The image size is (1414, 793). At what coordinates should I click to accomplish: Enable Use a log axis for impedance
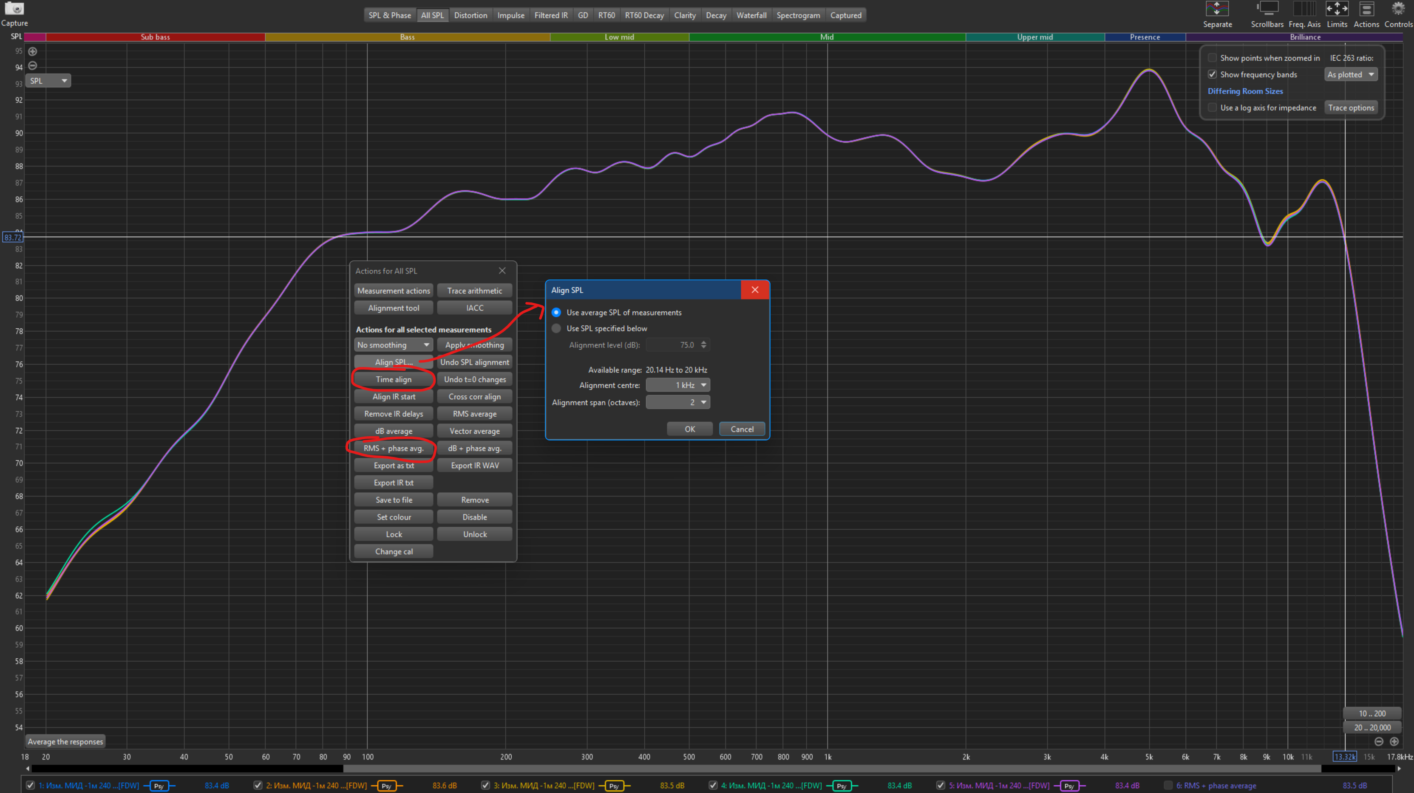click(1213, 107)
